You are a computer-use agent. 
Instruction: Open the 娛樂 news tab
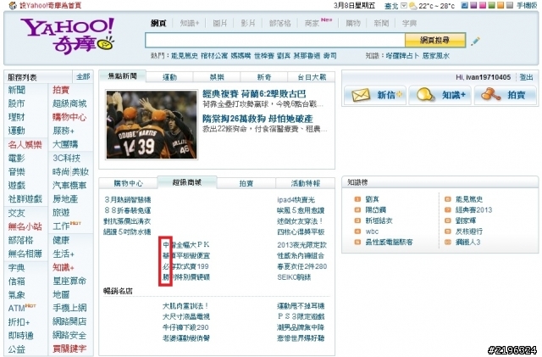point(217,77)
